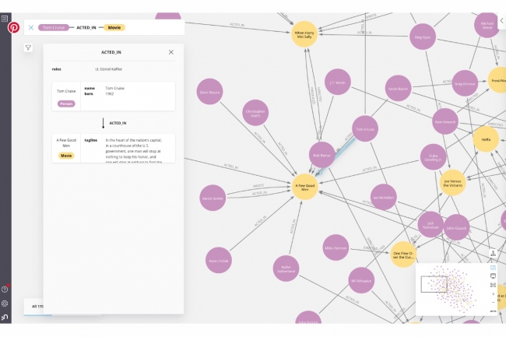This screenshot has width=506, height=337.
Task: Click the tagline text in Movie card
Action: click(134, 151)
